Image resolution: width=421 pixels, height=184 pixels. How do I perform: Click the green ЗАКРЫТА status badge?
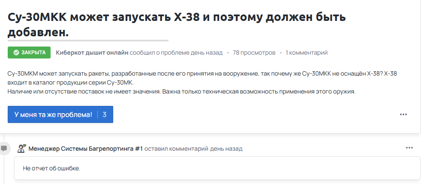(29, 53)
